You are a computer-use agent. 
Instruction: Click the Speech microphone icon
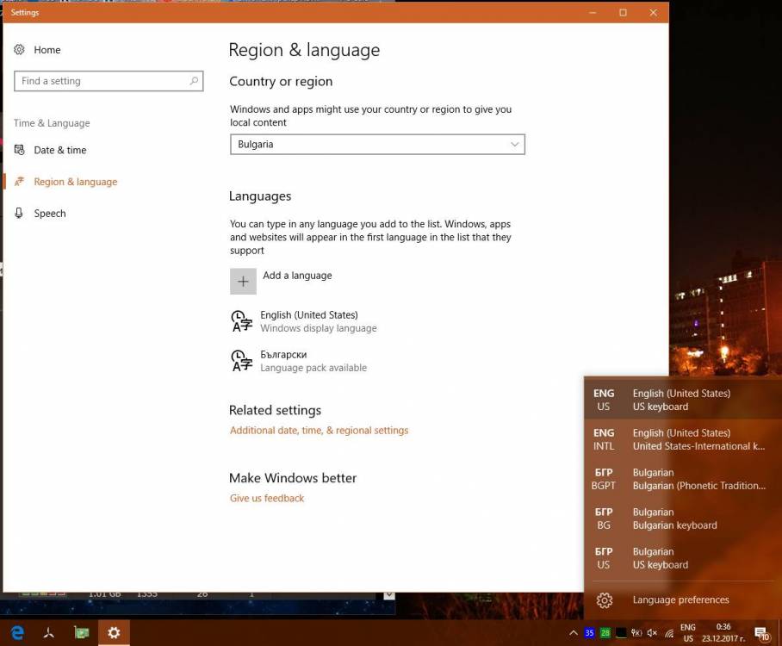19,213
